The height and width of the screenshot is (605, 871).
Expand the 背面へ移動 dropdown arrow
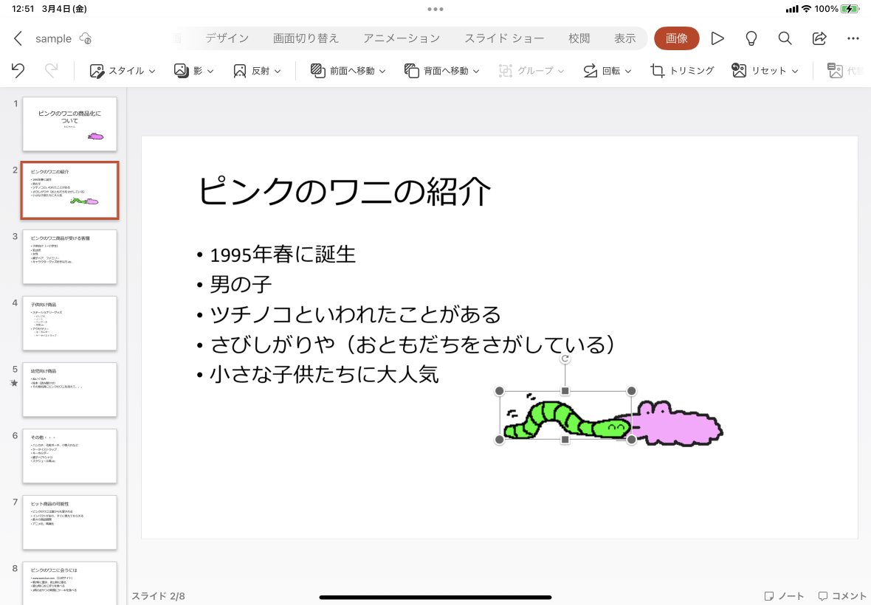coord(476,71)
